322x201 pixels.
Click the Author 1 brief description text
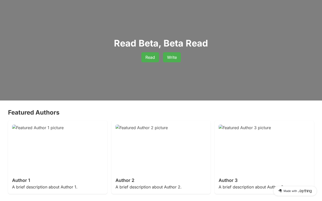click(x=45, y=187)
